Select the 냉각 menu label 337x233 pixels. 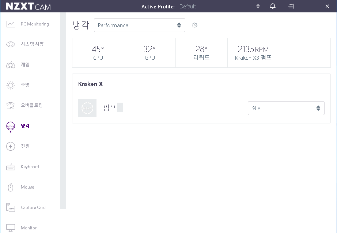coord(25,126)
